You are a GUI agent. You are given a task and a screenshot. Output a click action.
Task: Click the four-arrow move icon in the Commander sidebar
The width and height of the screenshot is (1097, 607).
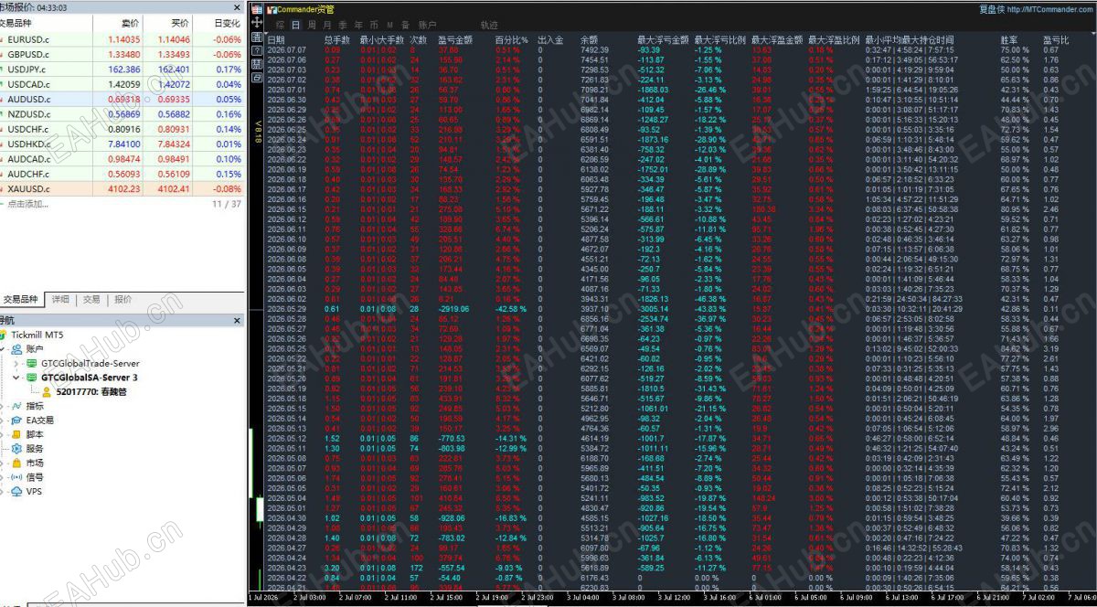pyautogui.click(x=257, y=24)
